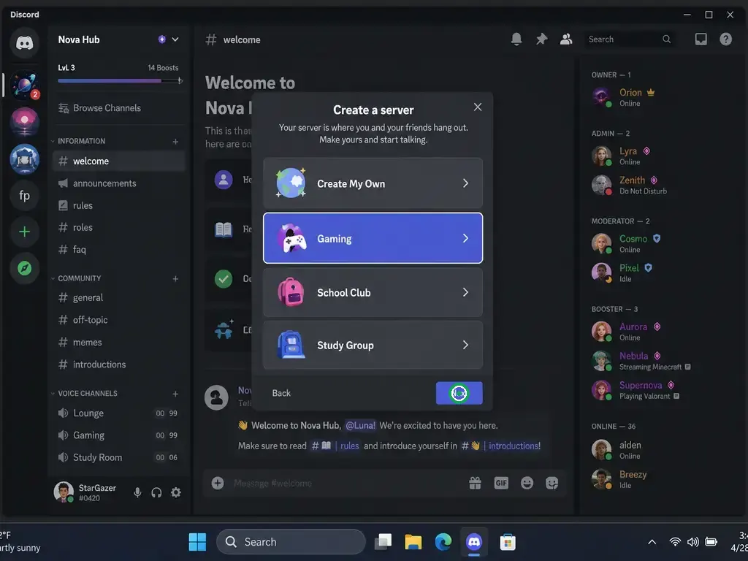
Task: Toggle the member list icon
Action: [x=566, y=39]
